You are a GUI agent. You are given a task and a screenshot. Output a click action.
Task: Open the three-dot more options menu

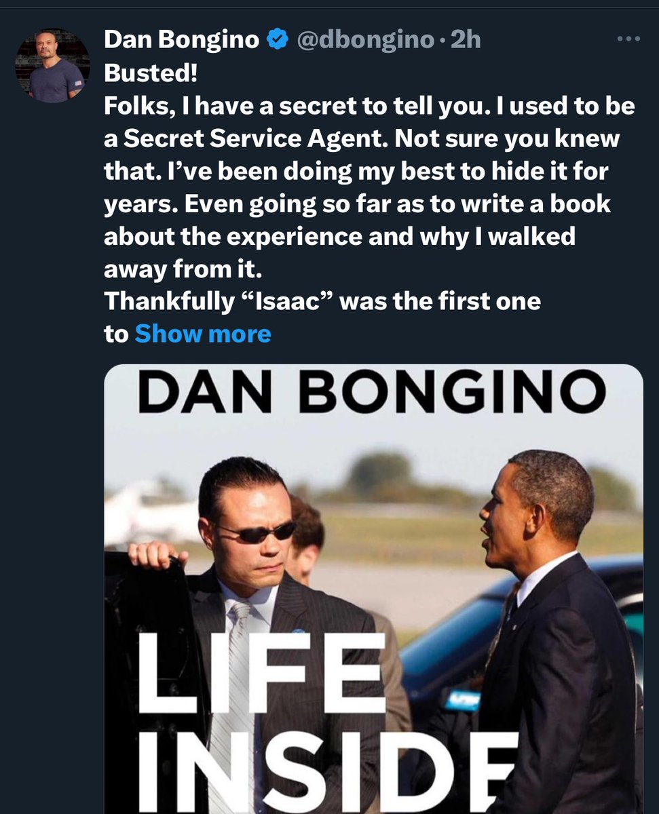(628, 39)
